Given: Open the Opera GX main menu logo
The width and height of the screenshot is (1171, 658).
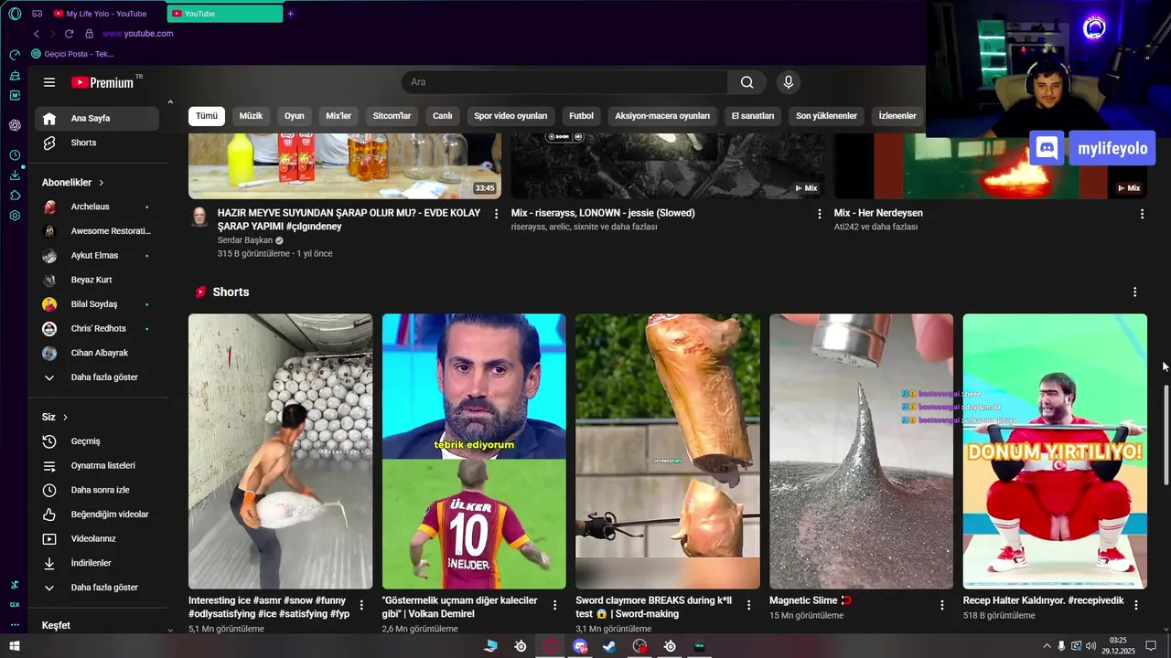Looking at the screenshot, I should [15, 14].
